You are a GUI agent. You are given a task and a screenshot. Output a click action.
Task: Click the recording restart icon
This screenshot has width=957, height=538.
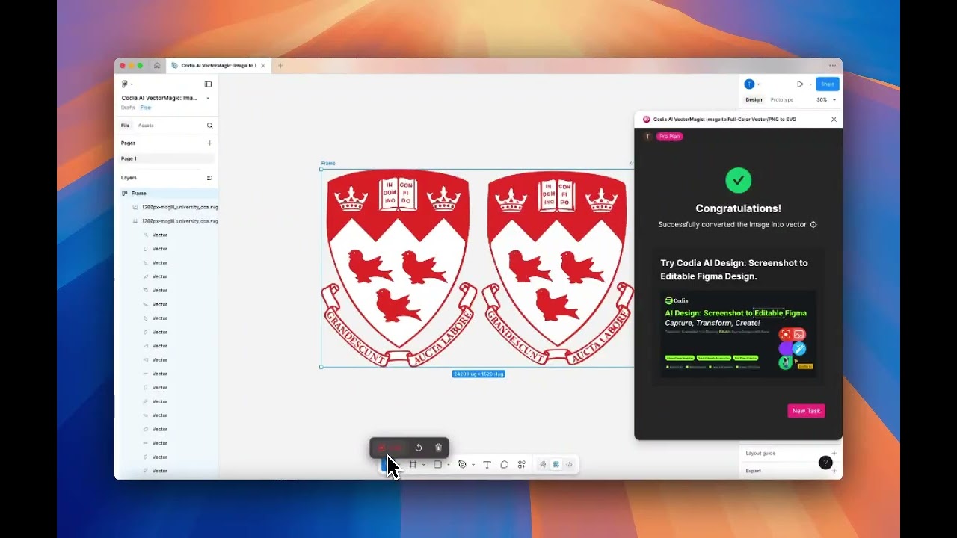pyautogui.click(x=419, y=448)
